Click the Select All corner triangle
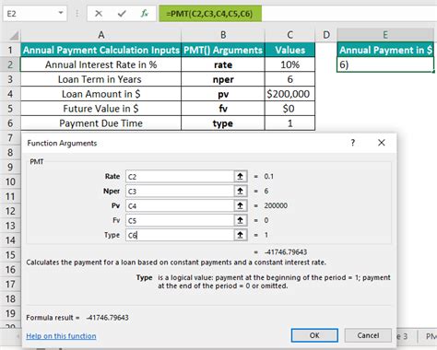 click(14, 35)
